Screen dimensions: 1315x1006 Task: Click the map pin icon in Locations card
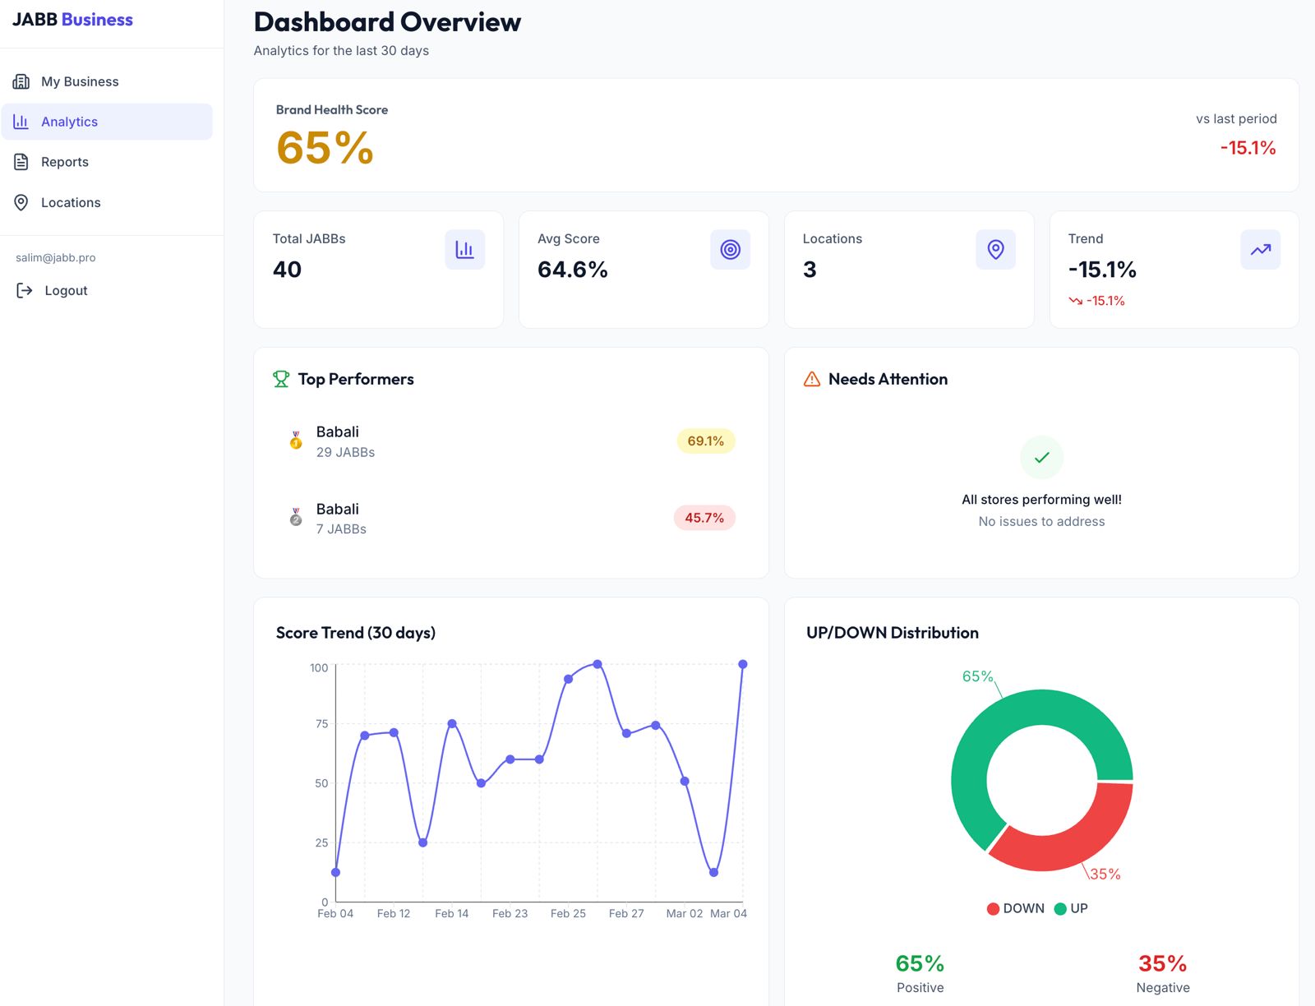pyautogui.click(x=995, y=250)
